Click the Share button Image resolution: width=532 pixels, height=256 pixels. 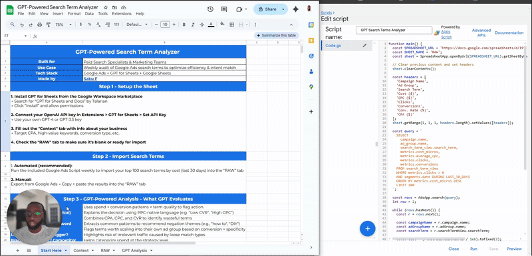pyautogui.click(x=267, y=9)
